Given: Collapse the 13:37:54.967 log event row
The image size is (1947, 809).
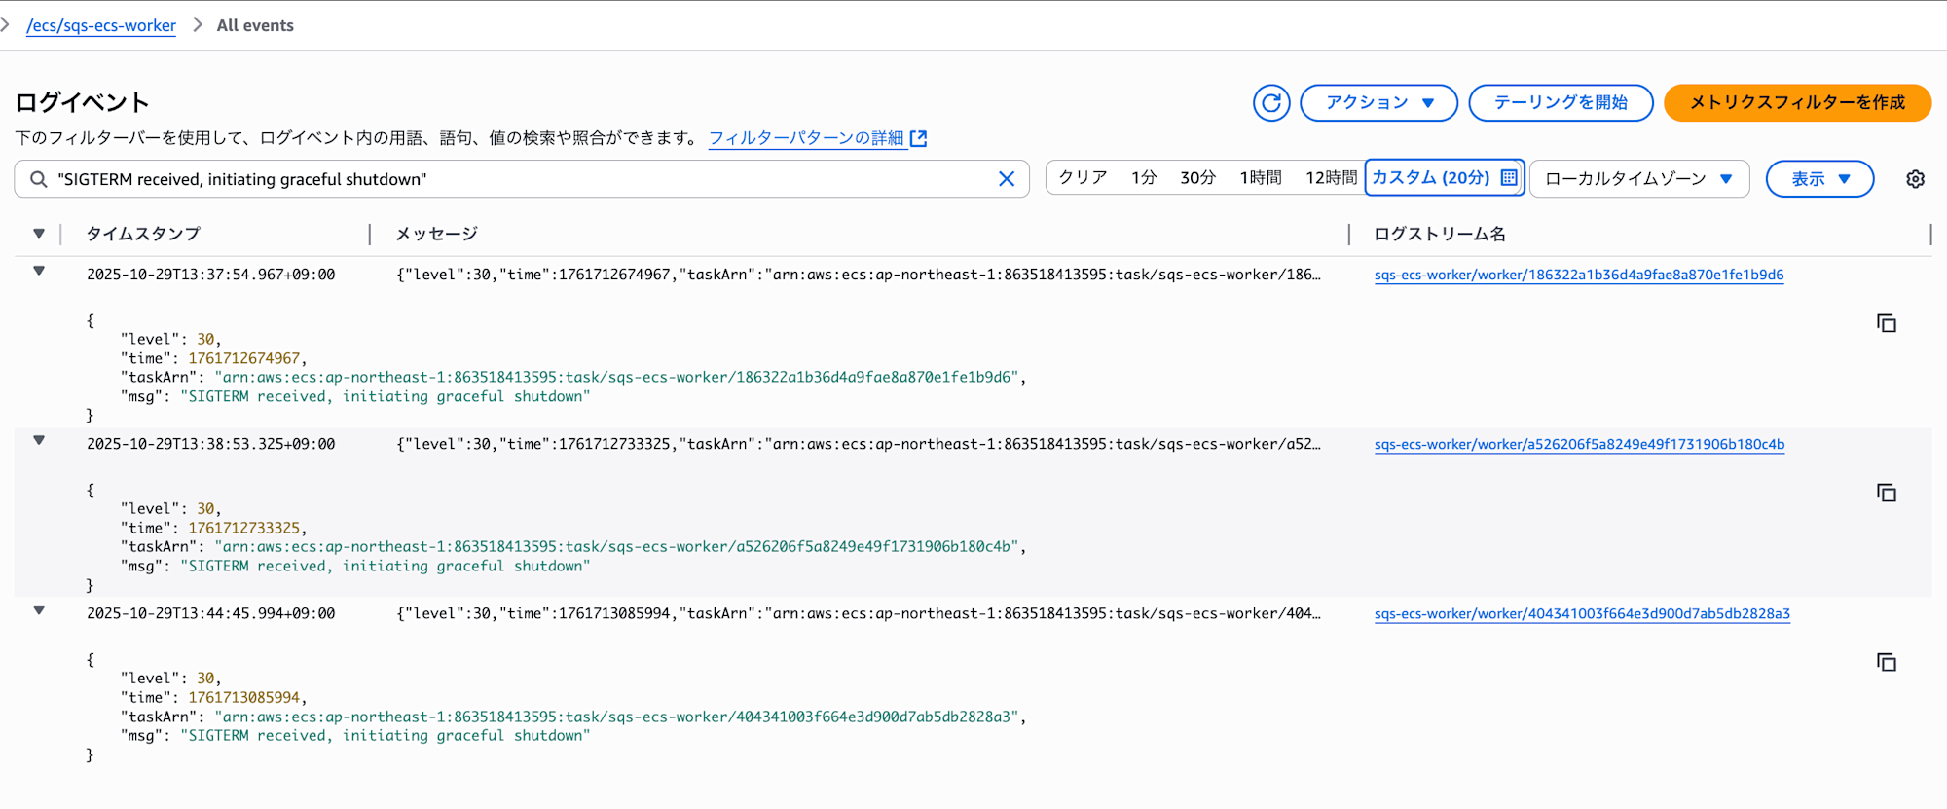Looking at the screenshot, I should pos(39,272).
